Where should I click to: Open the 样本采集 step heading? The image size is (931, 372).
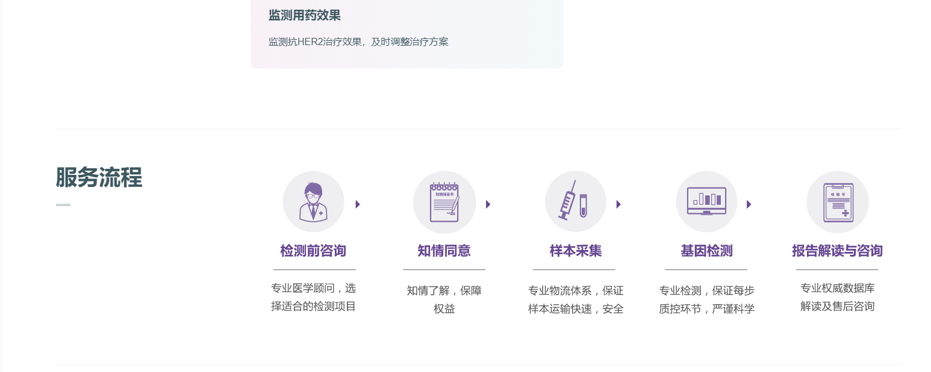[x=575, y=251]
